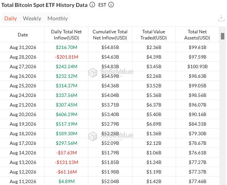The width and height of the screenshot is (227, 185).
Task: Click the Aug 19,2026 date cell
Action: click(23, 124)
